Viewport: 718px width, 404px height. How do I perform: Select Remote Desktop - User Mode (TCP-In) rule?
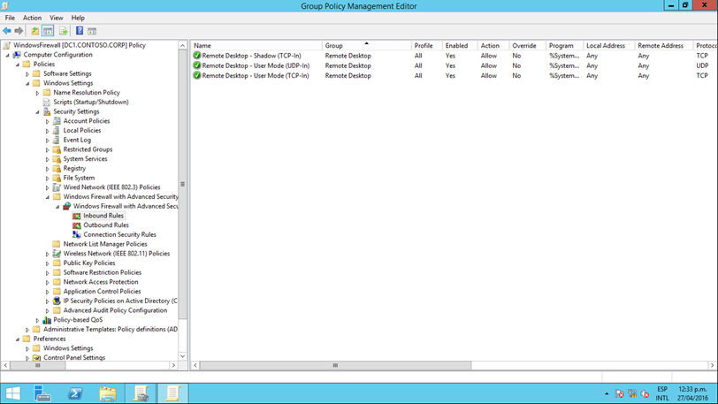point(256,75)
